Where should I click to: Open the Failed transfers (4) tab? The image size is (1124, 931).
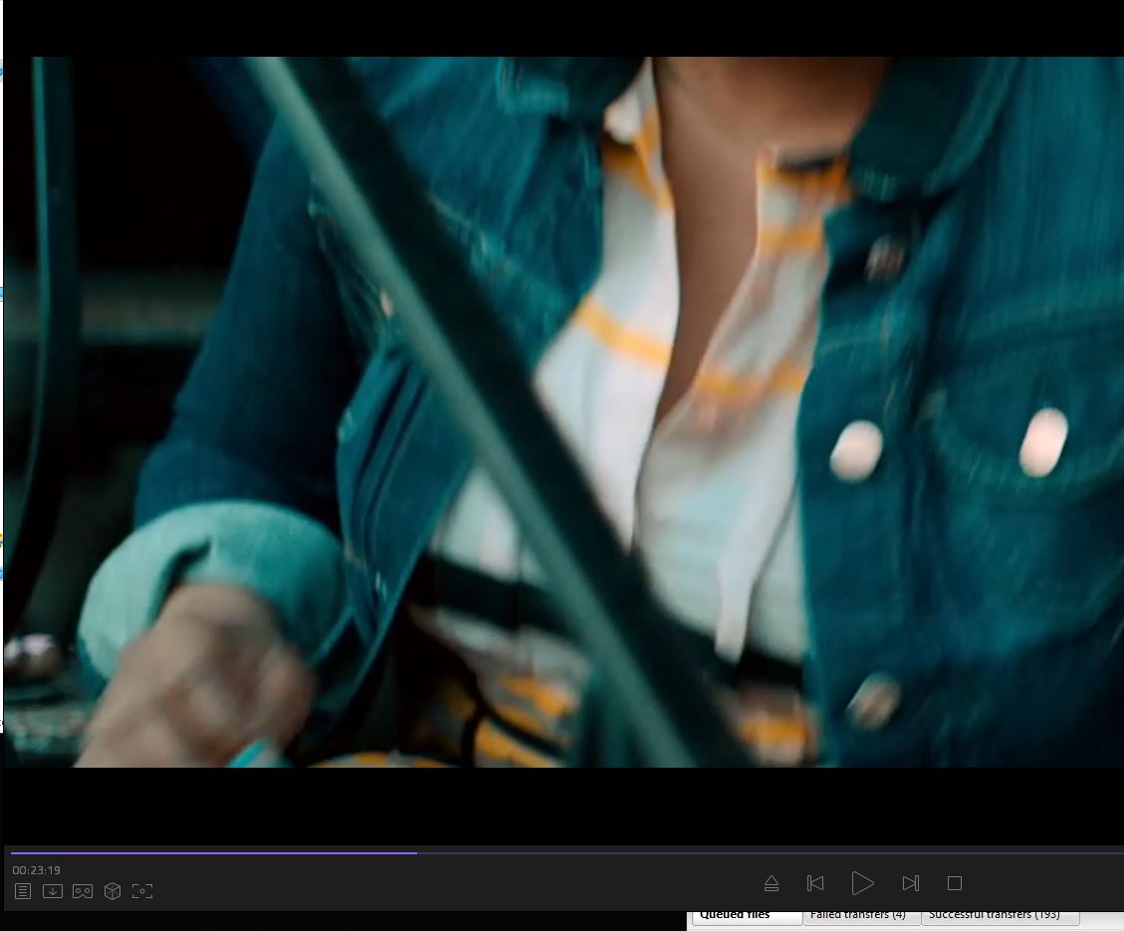[860, 915]
